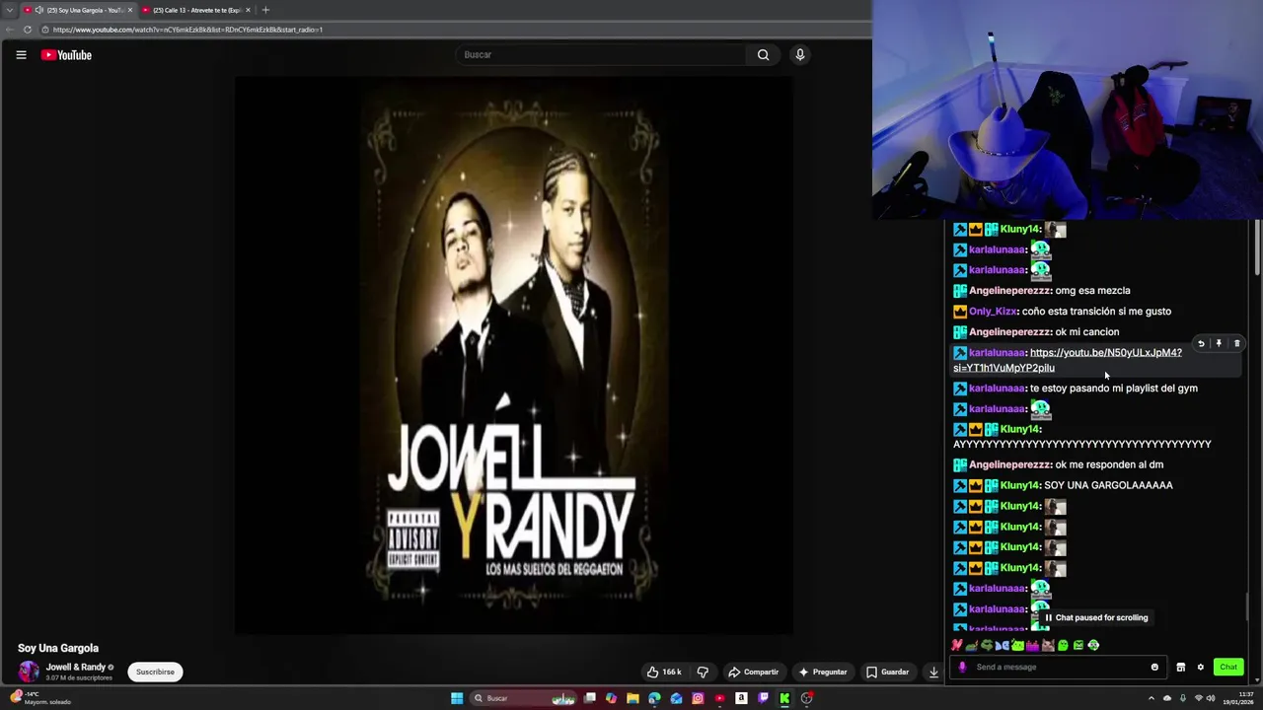Close the Calle 13 tab
Viewport: 1263px width, 710px height.
pos(248,10)
